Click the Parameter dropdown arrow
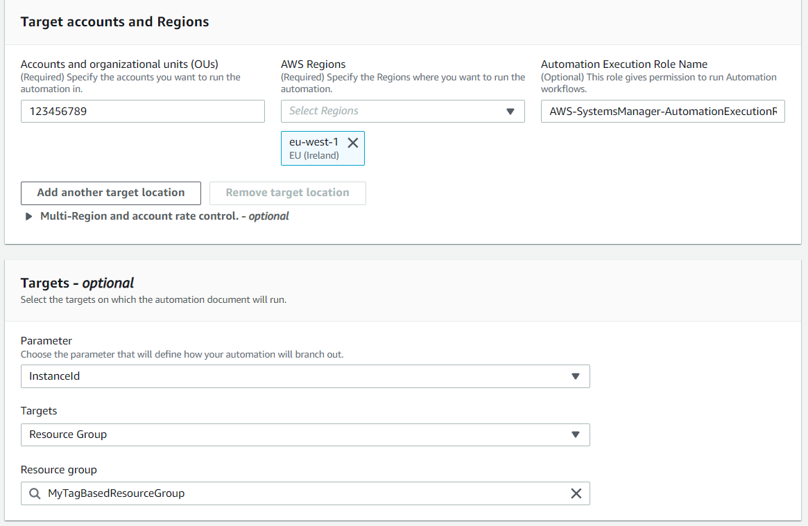 point(576,376)
